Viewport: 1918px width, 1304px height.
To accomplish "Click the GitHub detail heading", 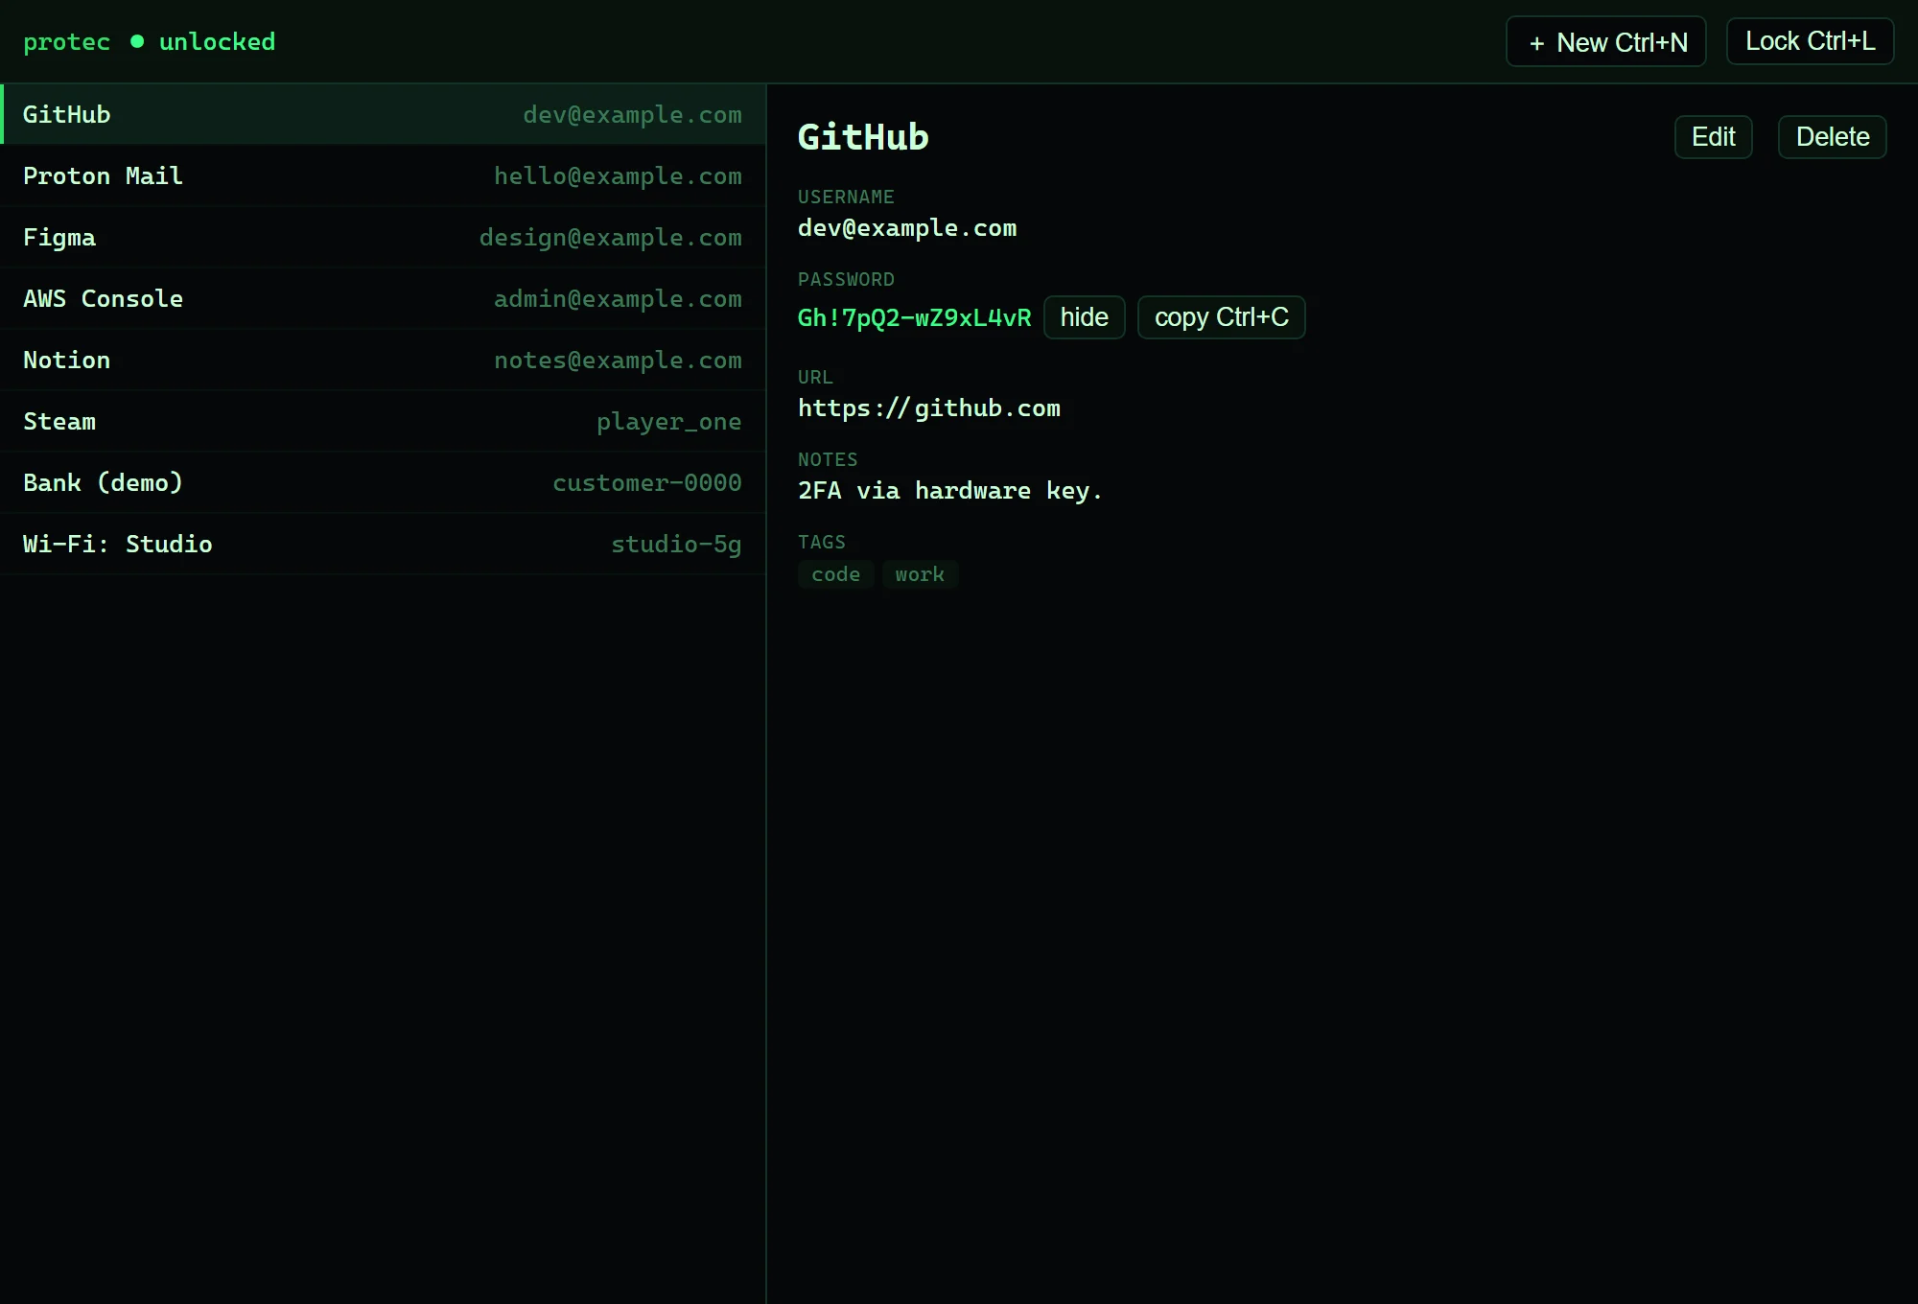I will pyautogui.click(x=863, y=137).
